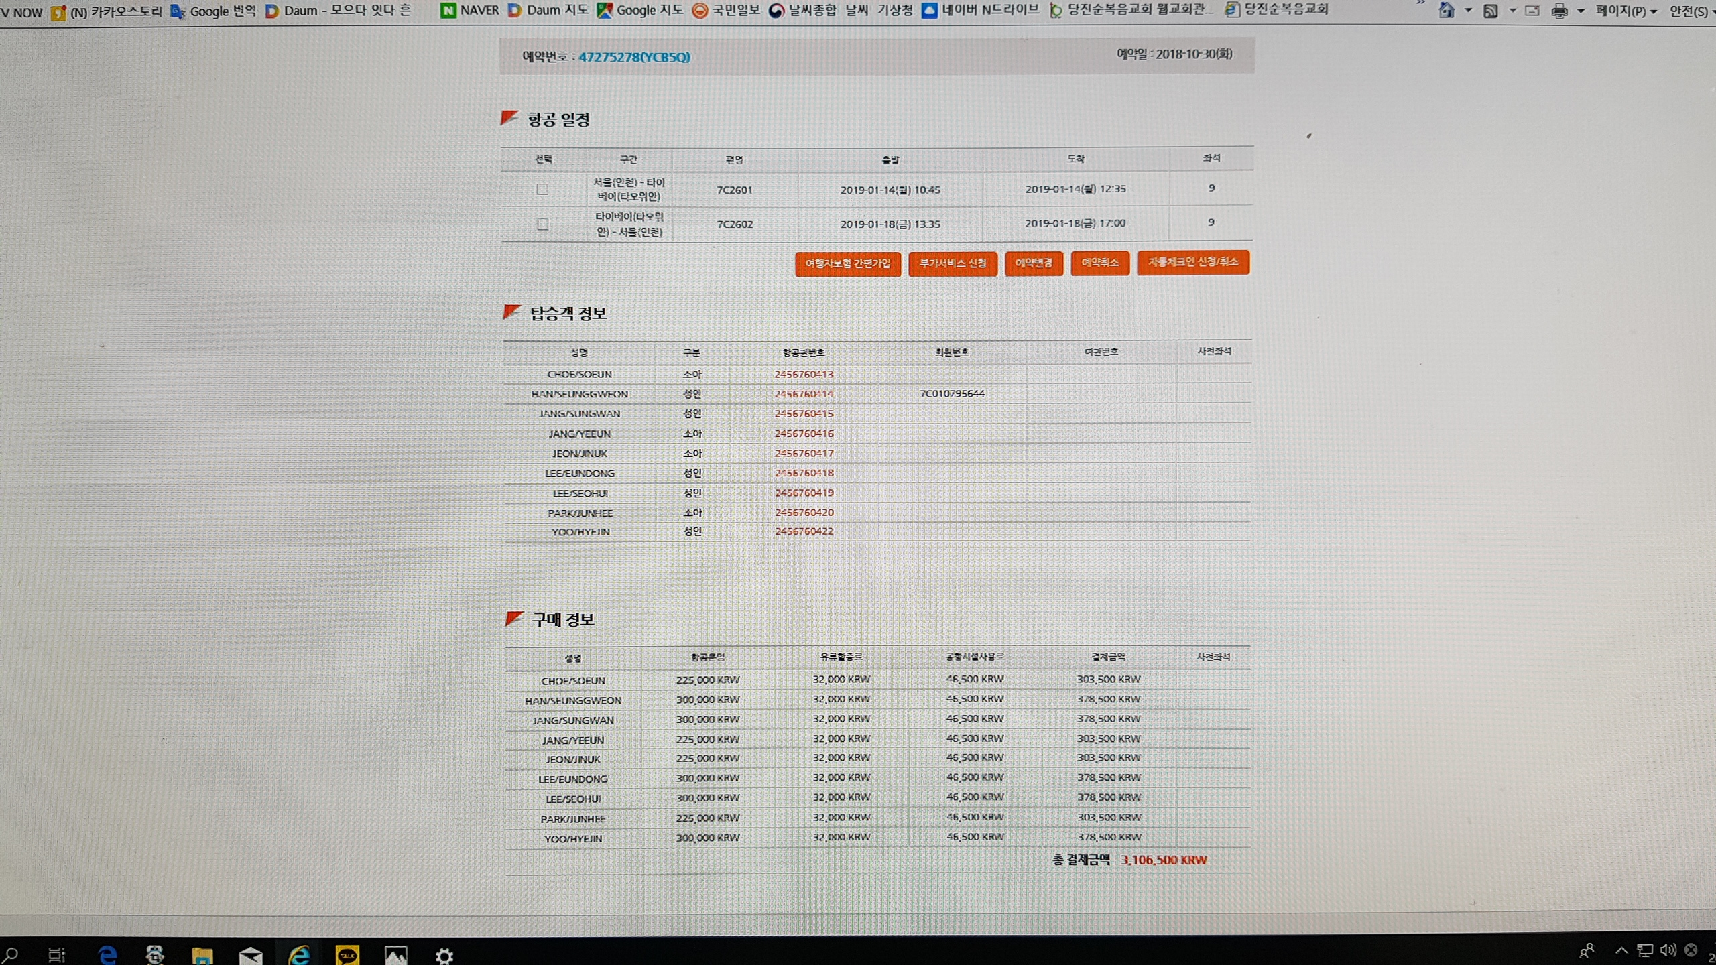Expand the RSS feeds dropdown arrow
Viewport: 1716px width, 965px height.
pos(1512,11)
